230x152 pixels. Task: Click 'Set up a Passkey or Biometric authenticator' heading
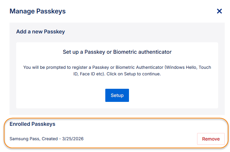pos(117,52)
